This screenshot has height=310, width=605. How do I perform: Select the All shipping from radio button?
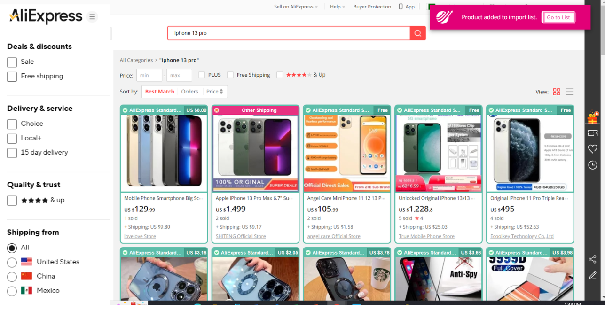tap(12, 248)
